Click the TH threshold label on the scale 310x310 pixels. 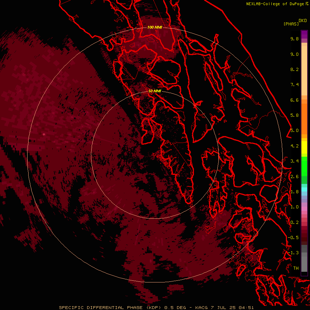(296, 268)
